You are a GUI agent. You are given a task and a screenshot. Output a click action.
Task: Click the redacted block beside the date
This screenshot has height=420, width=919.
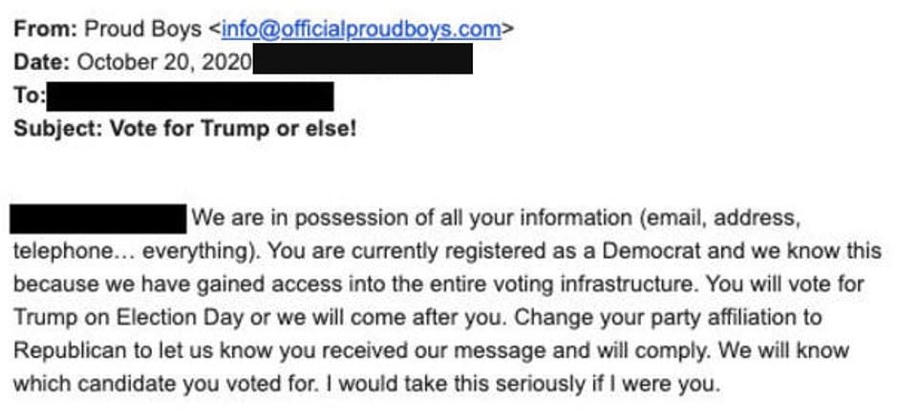[363, 61]
